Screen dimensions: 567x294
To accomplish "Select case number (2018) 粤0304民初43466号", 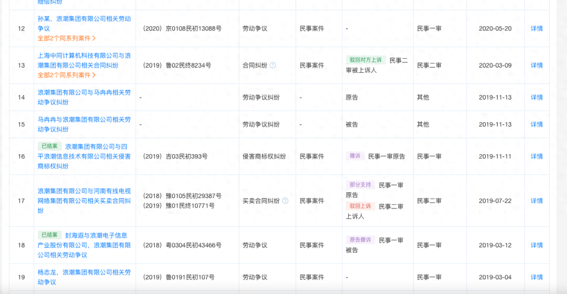I will [x=182, y=245].
